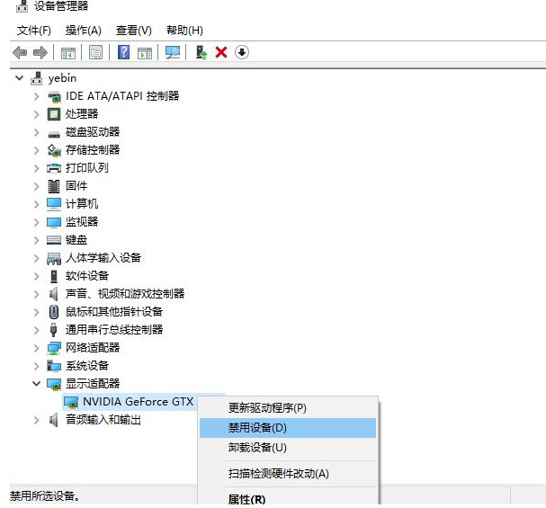This screenshot has width=546, height=508.
Task: Open the 操作(A) menu
Action: click(84, 31)
